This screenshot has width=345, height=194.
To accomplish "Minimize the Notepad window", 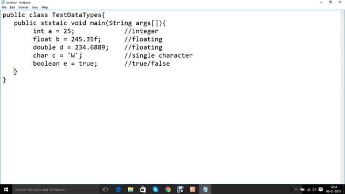I will (321, 2).
